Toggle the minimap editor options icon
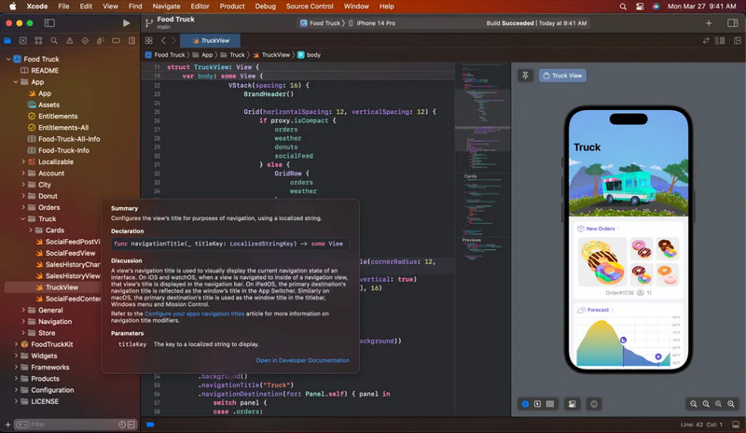Viewport: 746px width, 433px height. point(720,41)
